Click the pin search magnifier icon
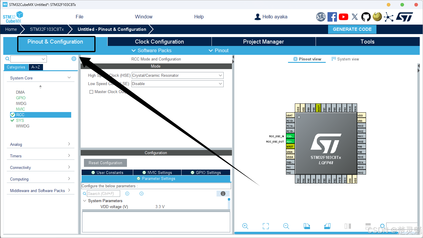This screenshot has height=238, width=423. [x=382, y=226]
